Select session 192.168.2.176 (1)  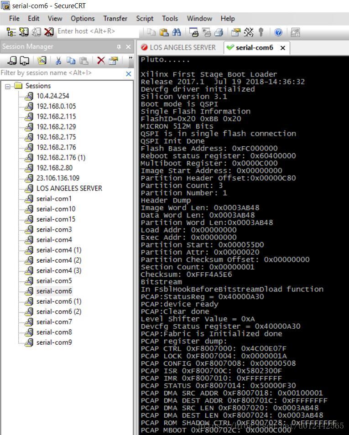point(61,158)
